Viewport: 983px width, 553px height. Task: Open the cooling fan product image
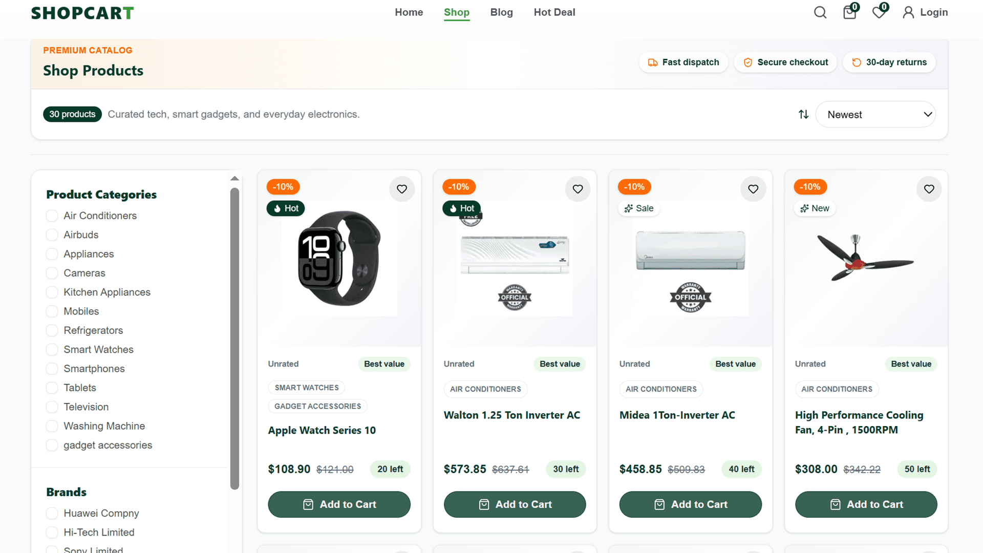[866, 259]
